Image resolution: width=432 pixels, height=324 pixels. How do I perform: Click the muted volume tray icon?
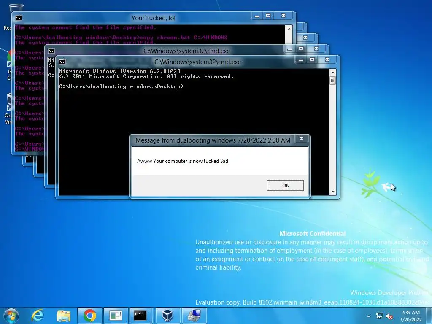pyautogui.click(x=389, y=316)
